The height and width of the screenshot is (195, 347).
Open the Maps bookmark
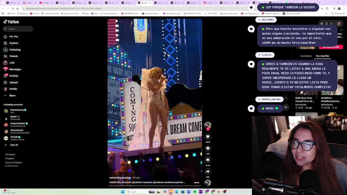85,14
